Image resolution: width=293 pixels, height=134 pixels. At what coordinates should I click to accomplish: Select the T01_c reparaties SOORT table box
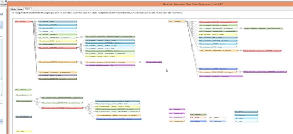(x=58, y=28)
